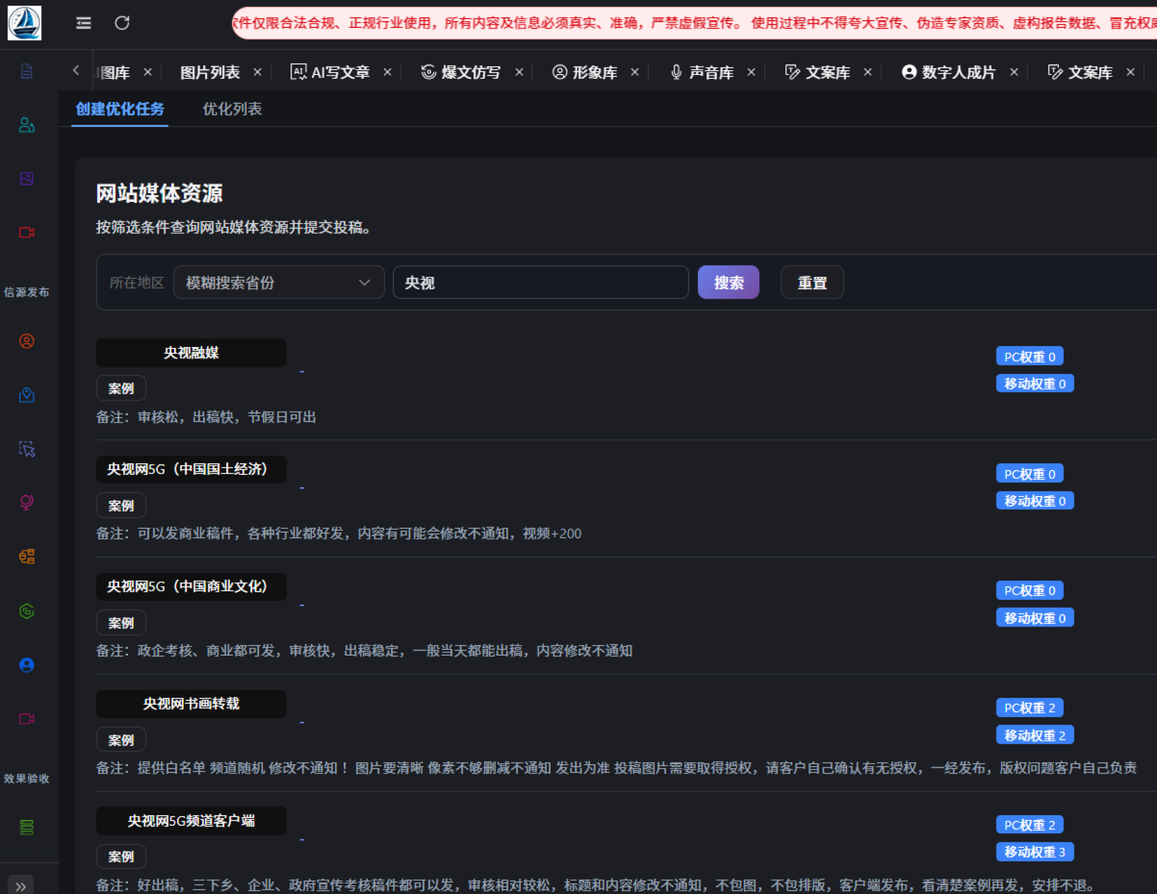Open the orange layout blocks icon in sidebar
This screenshot has height=894, width=1157.
27,556
